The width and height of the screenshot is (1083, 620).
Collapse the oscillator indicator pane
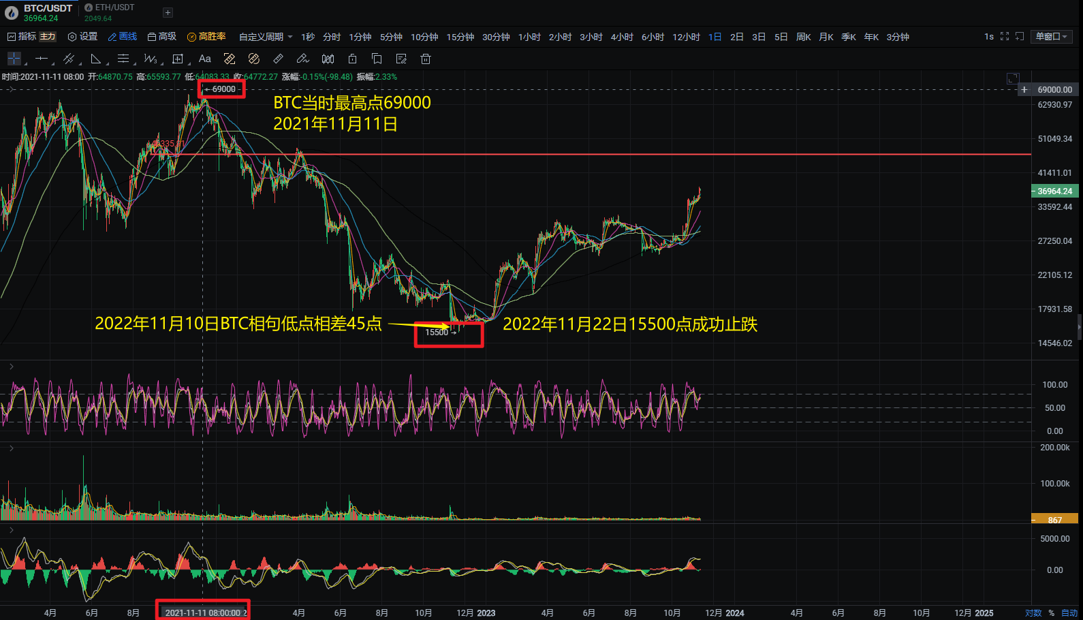click(x=11, y=367)
